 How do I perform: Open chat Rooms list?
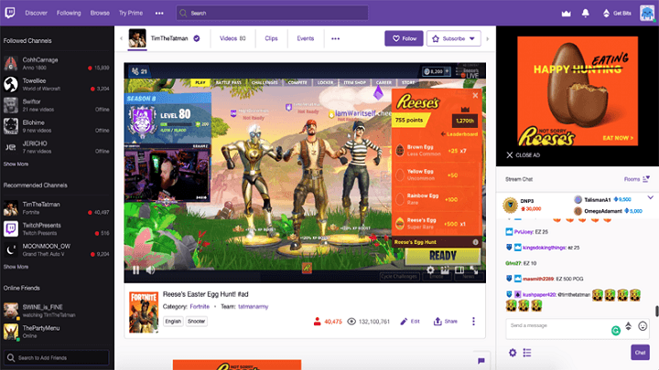click(637, 179)
